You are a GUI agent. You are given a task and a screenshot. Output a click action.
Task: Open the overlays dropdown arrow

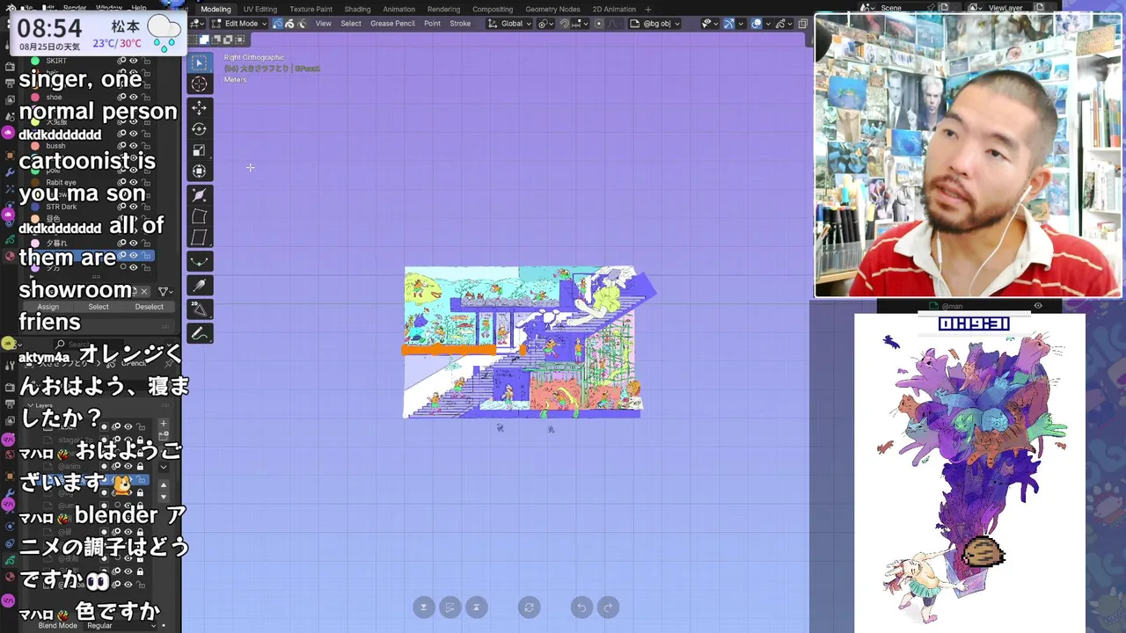pos(768,24)
